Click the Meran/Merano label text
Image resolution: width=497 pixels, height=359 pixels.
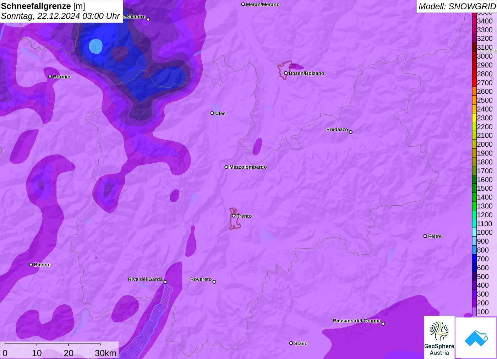[263, 4]
